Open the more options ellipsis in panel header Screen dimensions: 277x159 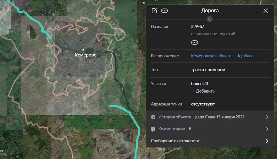pos(164,11)
